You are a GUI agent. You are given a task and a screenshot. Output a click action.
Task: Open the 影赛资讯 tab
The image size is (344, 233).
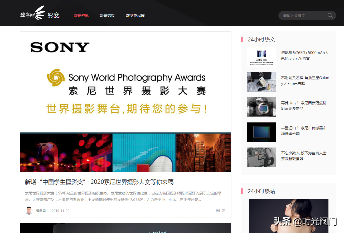pos(81,16)
